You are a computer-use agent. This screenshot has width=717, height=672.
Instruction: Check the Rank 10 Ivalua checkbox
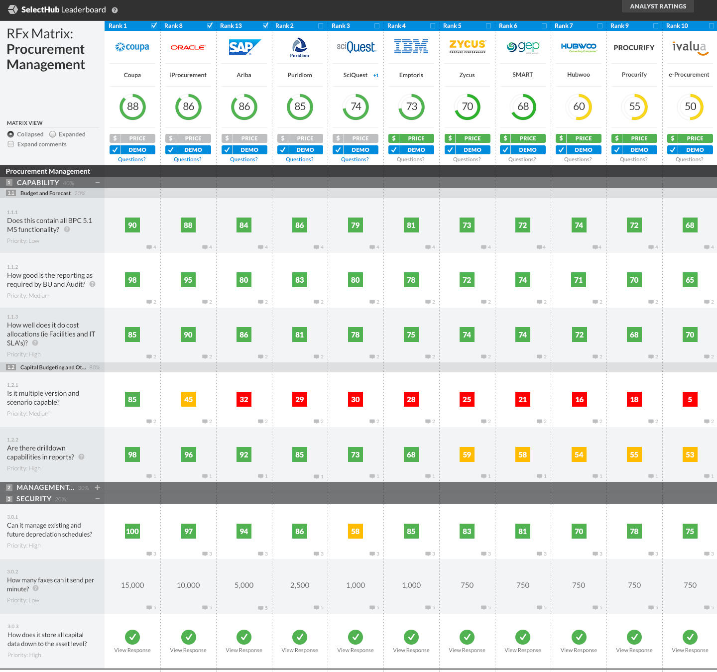pos(712,26)
